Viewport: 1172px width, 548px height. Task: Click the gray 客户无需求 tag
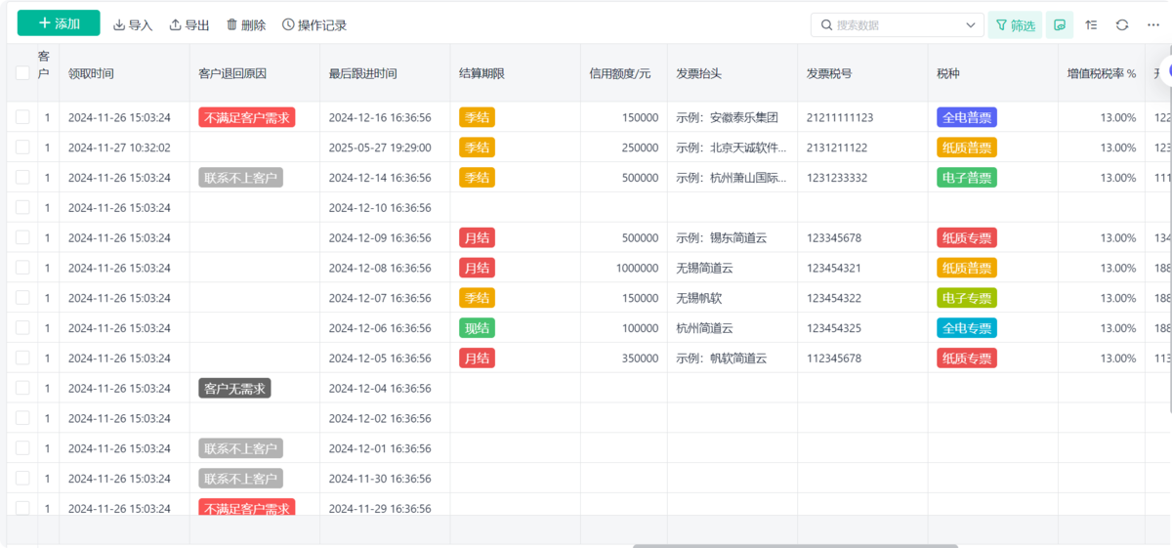(x=234, y=388)
